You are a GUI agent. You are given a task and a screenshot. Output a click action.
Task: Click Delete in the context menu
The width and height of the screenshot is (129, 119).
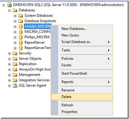[x=82, y=97]
